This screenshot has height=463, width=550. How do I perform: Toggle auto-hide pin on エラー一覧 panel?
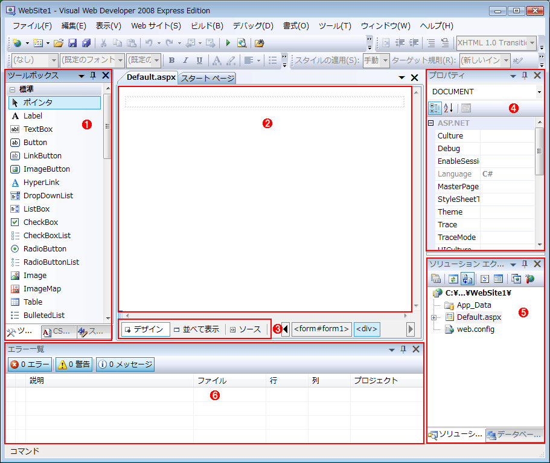403,349
